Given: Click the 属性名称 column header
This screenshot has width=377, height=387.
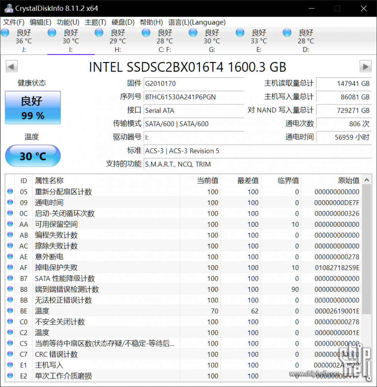Looking at the screenshot, I should click(x=106, y=181).
